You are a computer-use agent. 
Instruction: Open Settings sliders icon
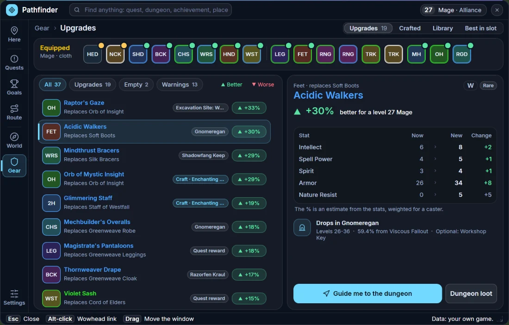[14, 298]
